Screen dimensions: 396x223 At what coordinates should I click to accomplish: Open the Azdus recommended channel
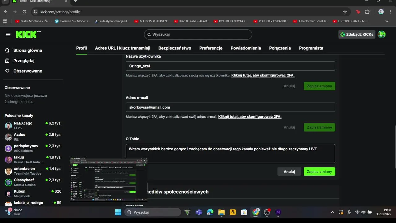(33, 137)
